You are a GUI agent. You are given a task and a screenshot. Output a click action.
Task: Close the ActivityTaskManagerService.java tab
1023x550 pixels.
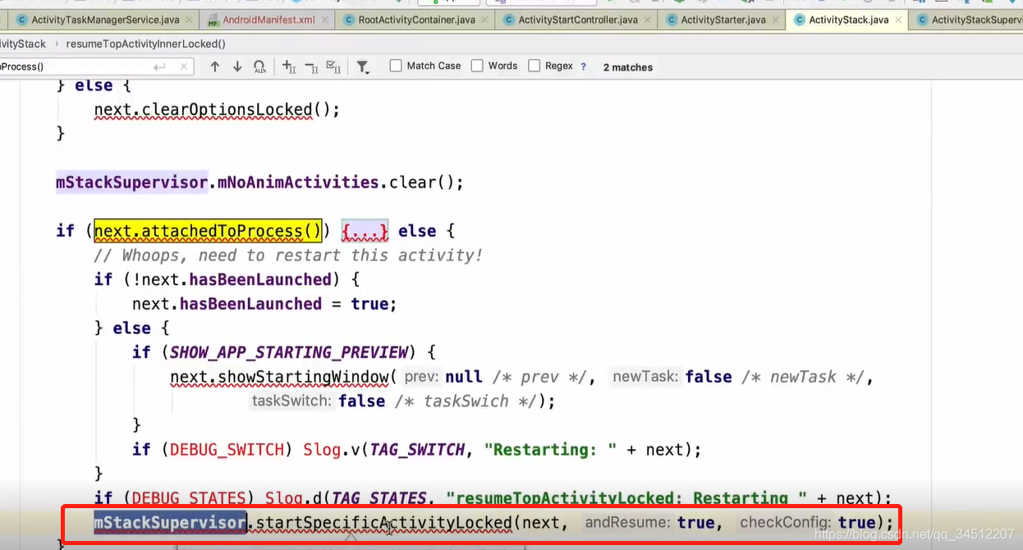tap(190, 20)
